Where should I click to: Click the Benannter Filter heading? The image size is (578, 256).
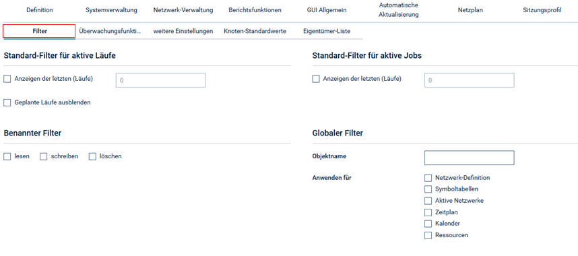tap(32, 133)
